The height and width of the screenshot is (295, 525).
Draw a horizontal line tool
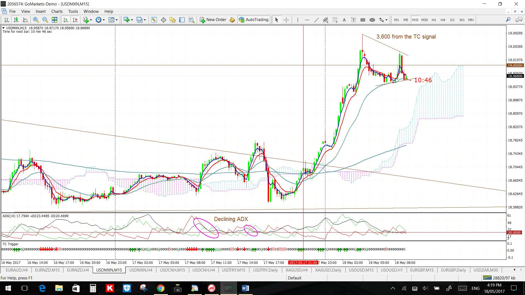point(307,20)
